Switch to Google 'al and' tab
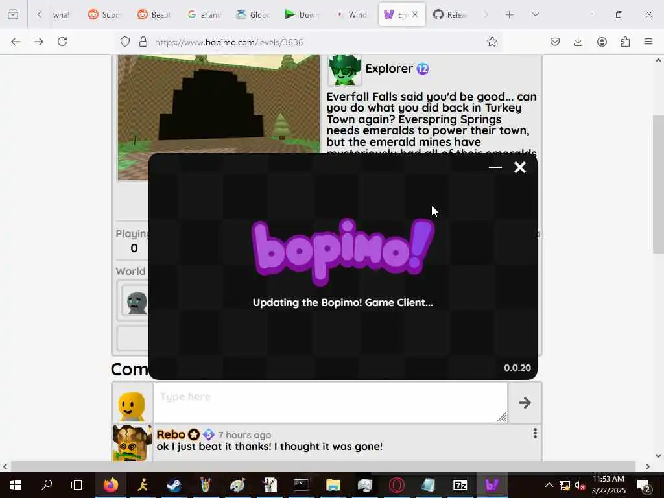Viewport: 664px width, 498px height. coord(204,14)
